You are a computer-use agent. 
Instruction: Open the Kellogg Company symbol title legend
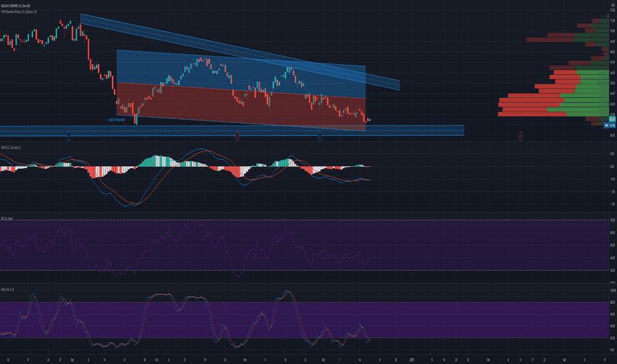coord(16,6)
